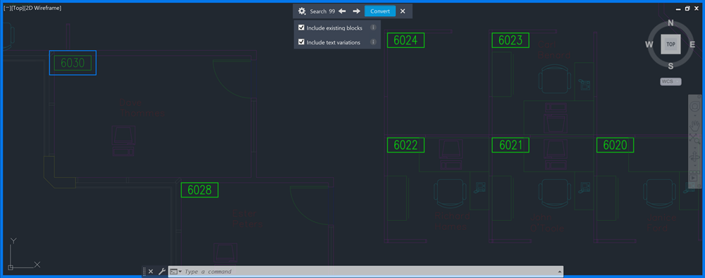
Task: Open the steering wheel navigation tool
Action: coord(694,106)
